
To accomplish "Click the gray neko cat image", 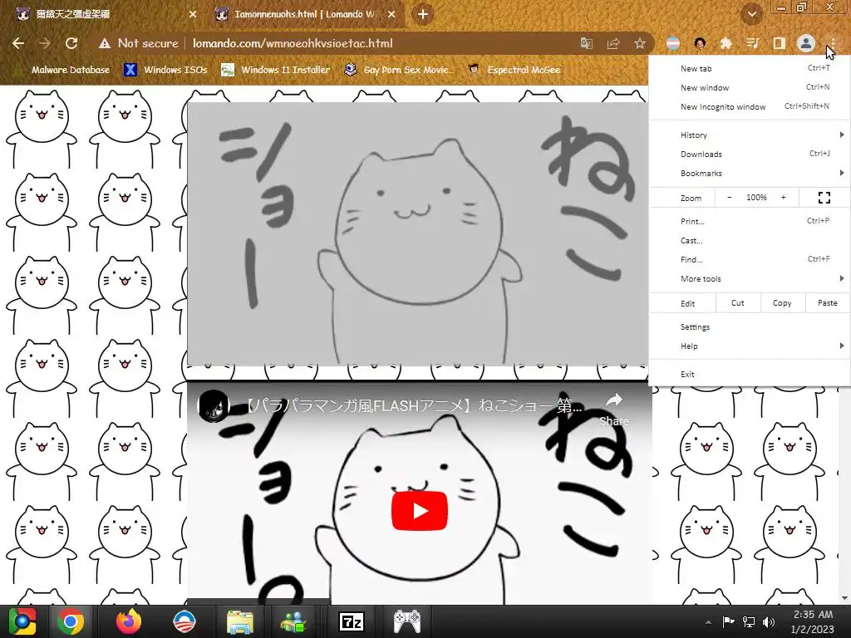I will coord(417,233).
